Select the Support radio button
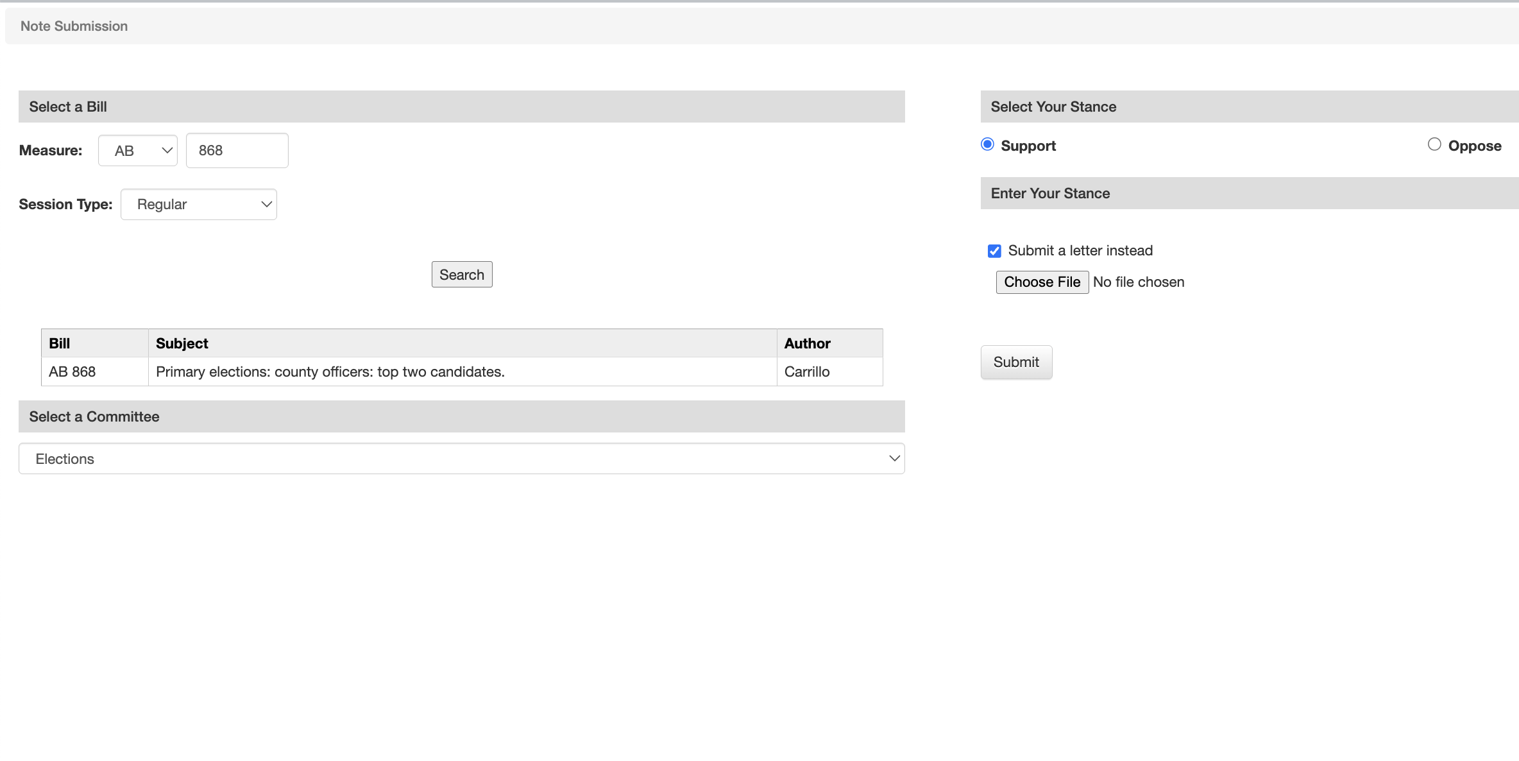 tap(987, 144)
